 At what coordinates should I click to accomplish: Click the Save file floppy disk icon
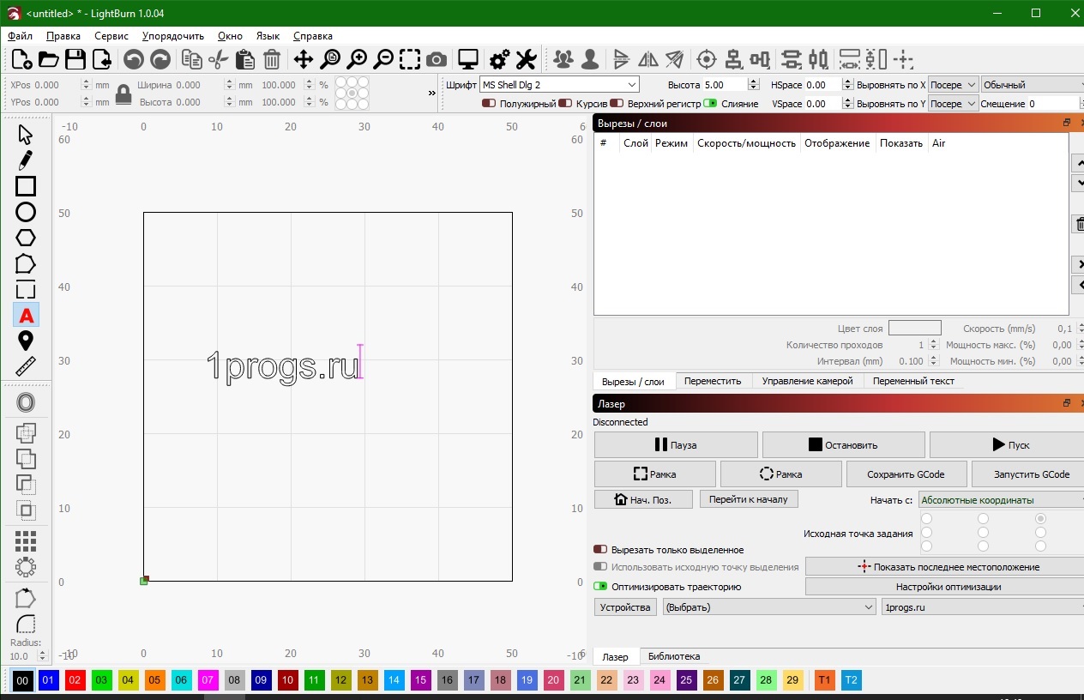tap(75, 59)
